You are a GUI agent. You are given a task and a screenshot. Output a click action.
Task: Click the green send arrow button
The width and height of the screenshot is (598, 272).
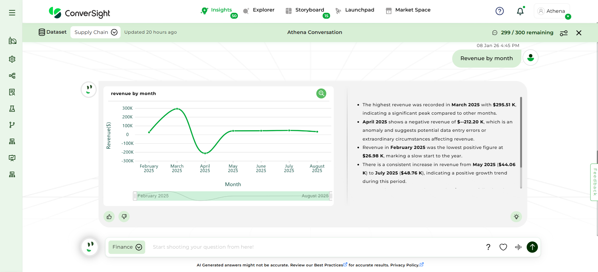point(532,247)
